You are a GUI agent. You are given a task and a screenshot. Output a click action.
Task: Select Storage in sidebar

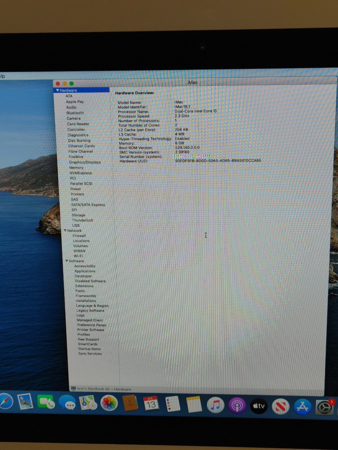tap(78, 215)
